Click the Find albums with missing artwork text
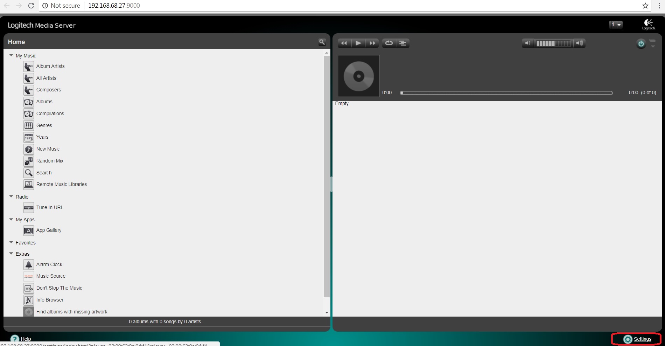This screenshot has width=665, height=346. click(x=72, y=312)
